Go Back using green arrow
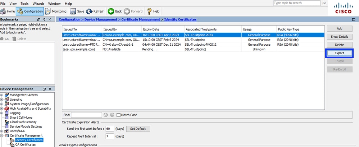Screen dimensions: 359x147 (x=115, y=11)
